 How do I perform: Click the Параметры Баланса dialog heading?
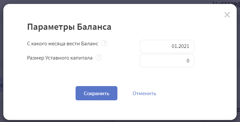(x=69, y=27)
